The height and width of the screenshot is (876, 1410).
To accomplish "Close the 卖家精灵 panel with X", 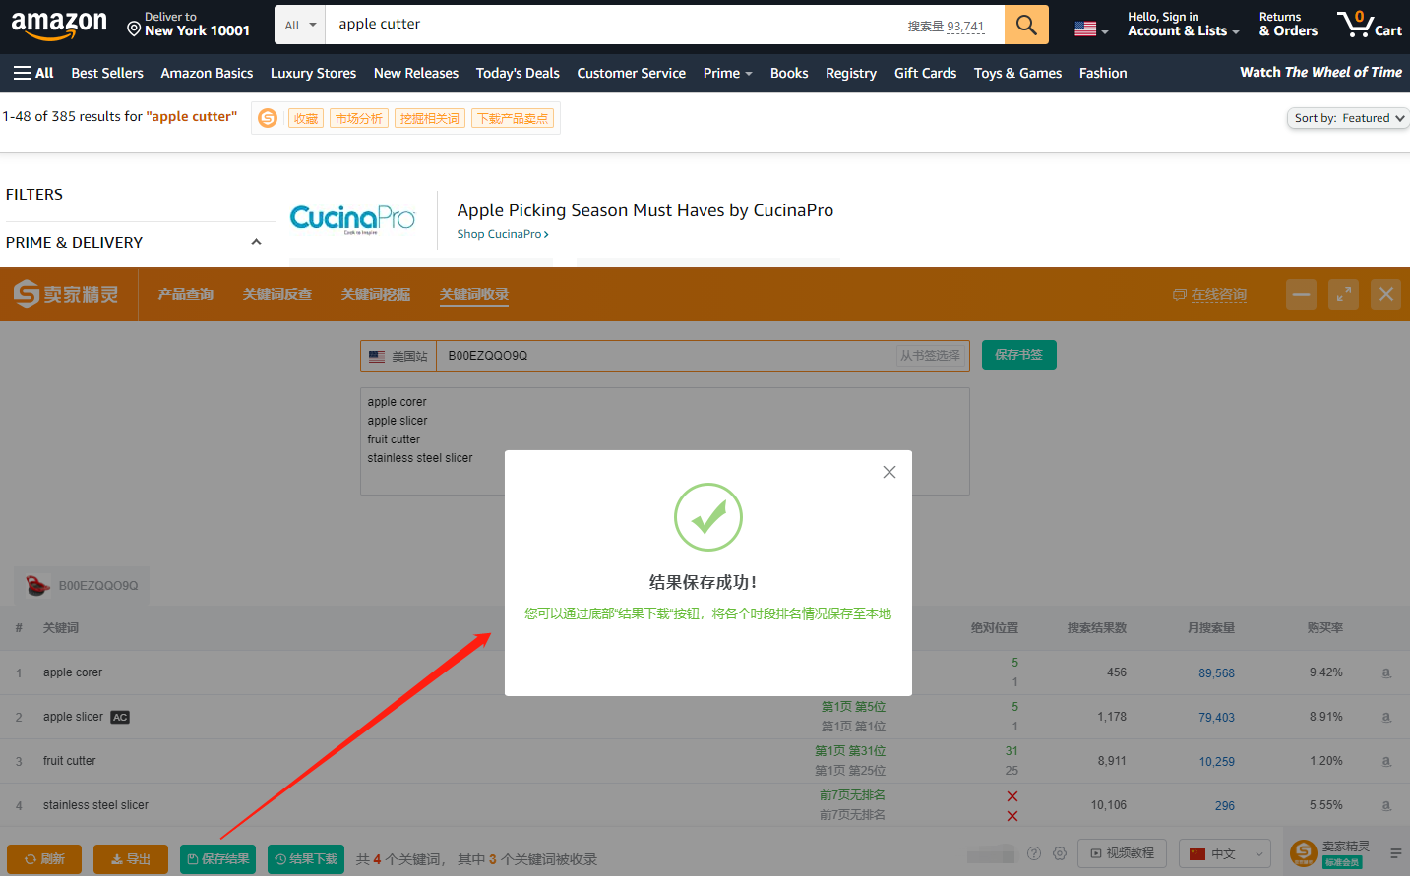I will point(1385,294).
